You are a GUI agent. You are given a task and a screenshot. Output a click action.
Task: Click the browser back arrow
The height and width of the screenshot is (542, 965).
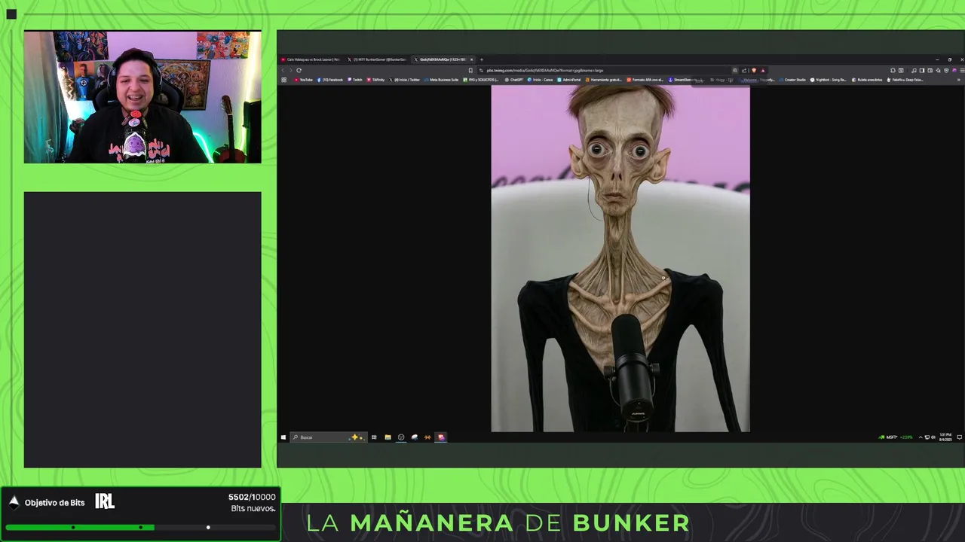[x=283, y=70]
